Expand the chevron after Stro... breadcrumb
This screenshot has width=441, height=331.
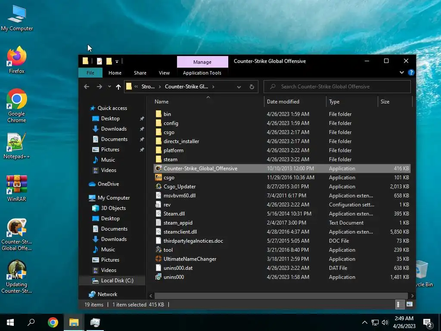160,87
